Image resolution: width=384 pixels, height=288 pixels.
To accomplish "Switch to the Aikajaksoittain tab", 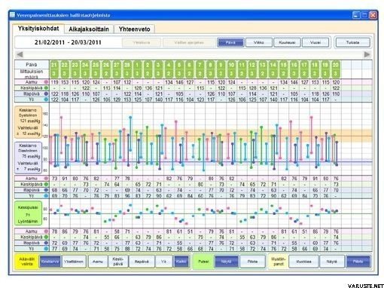I will 89,29.
